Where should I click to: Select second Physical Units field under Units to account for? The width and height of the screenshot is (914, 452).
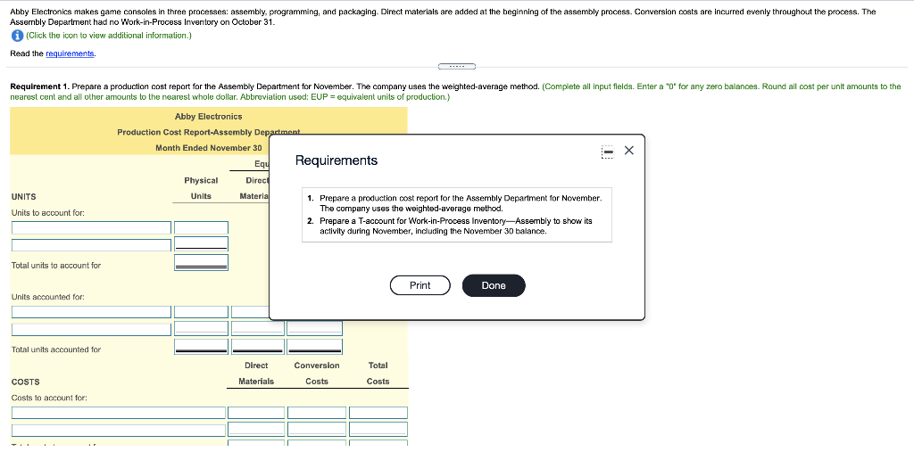tap(201, 243)
